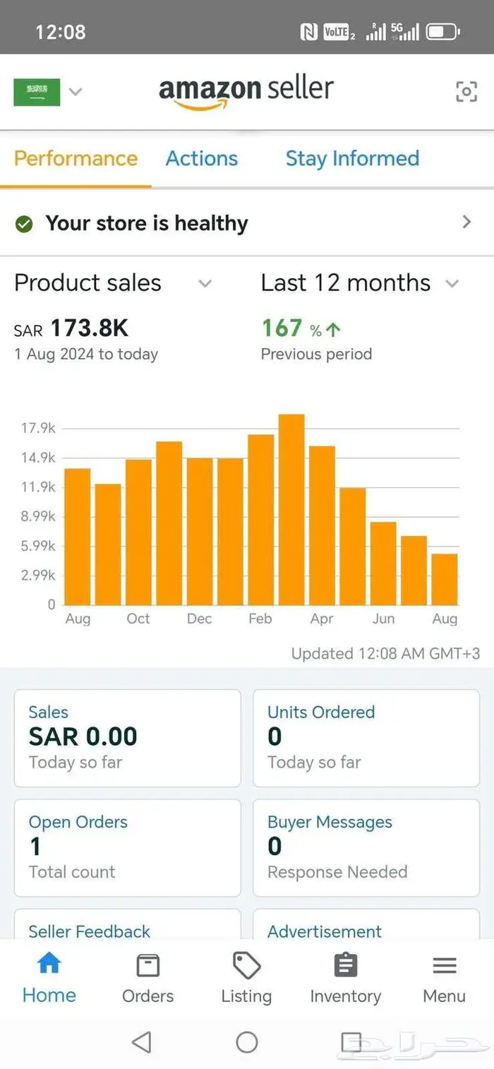Tap the Listing tag icon

246,965
